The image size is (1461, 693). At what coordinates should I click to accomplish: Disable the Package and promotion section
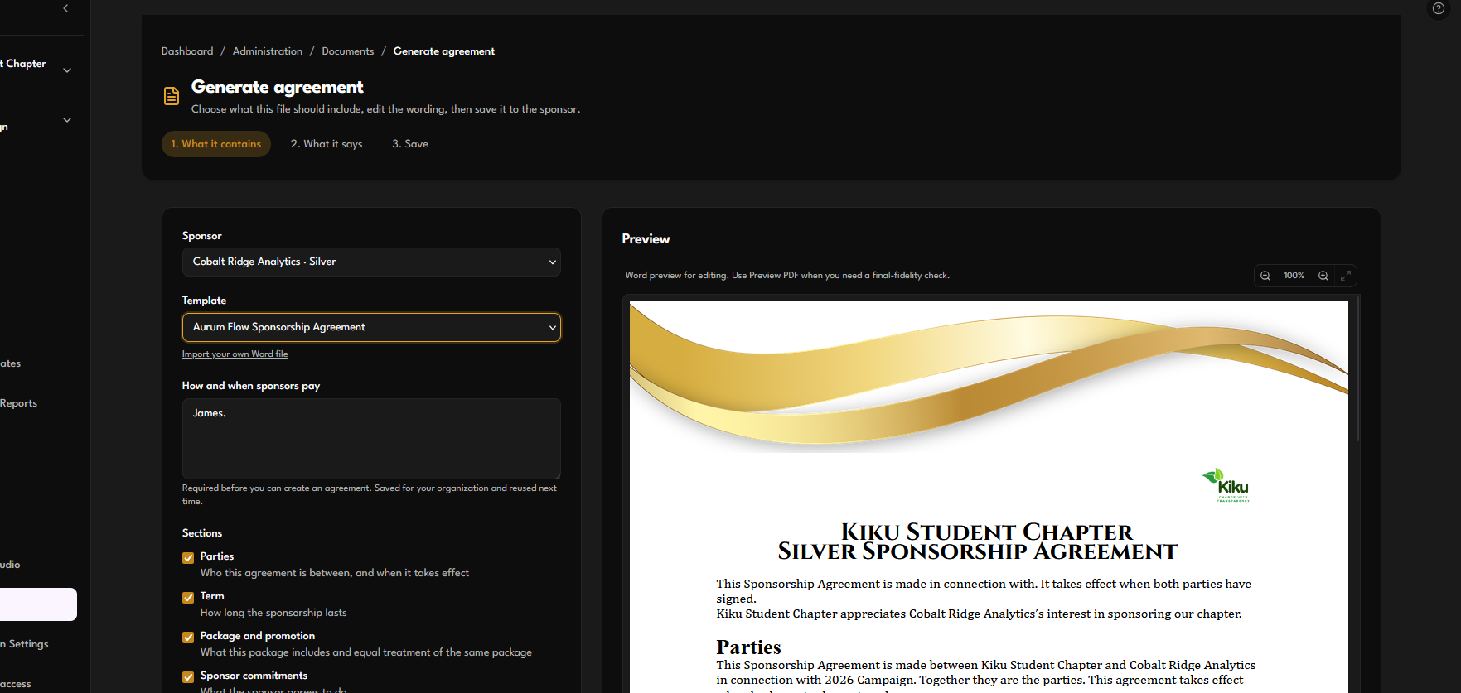[188, 638]
